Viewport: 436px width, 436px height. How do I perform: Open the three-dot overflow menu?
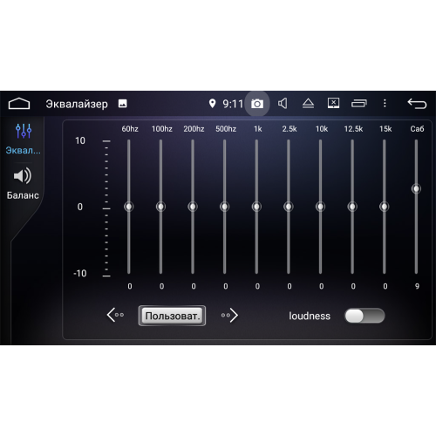[385, 103]
